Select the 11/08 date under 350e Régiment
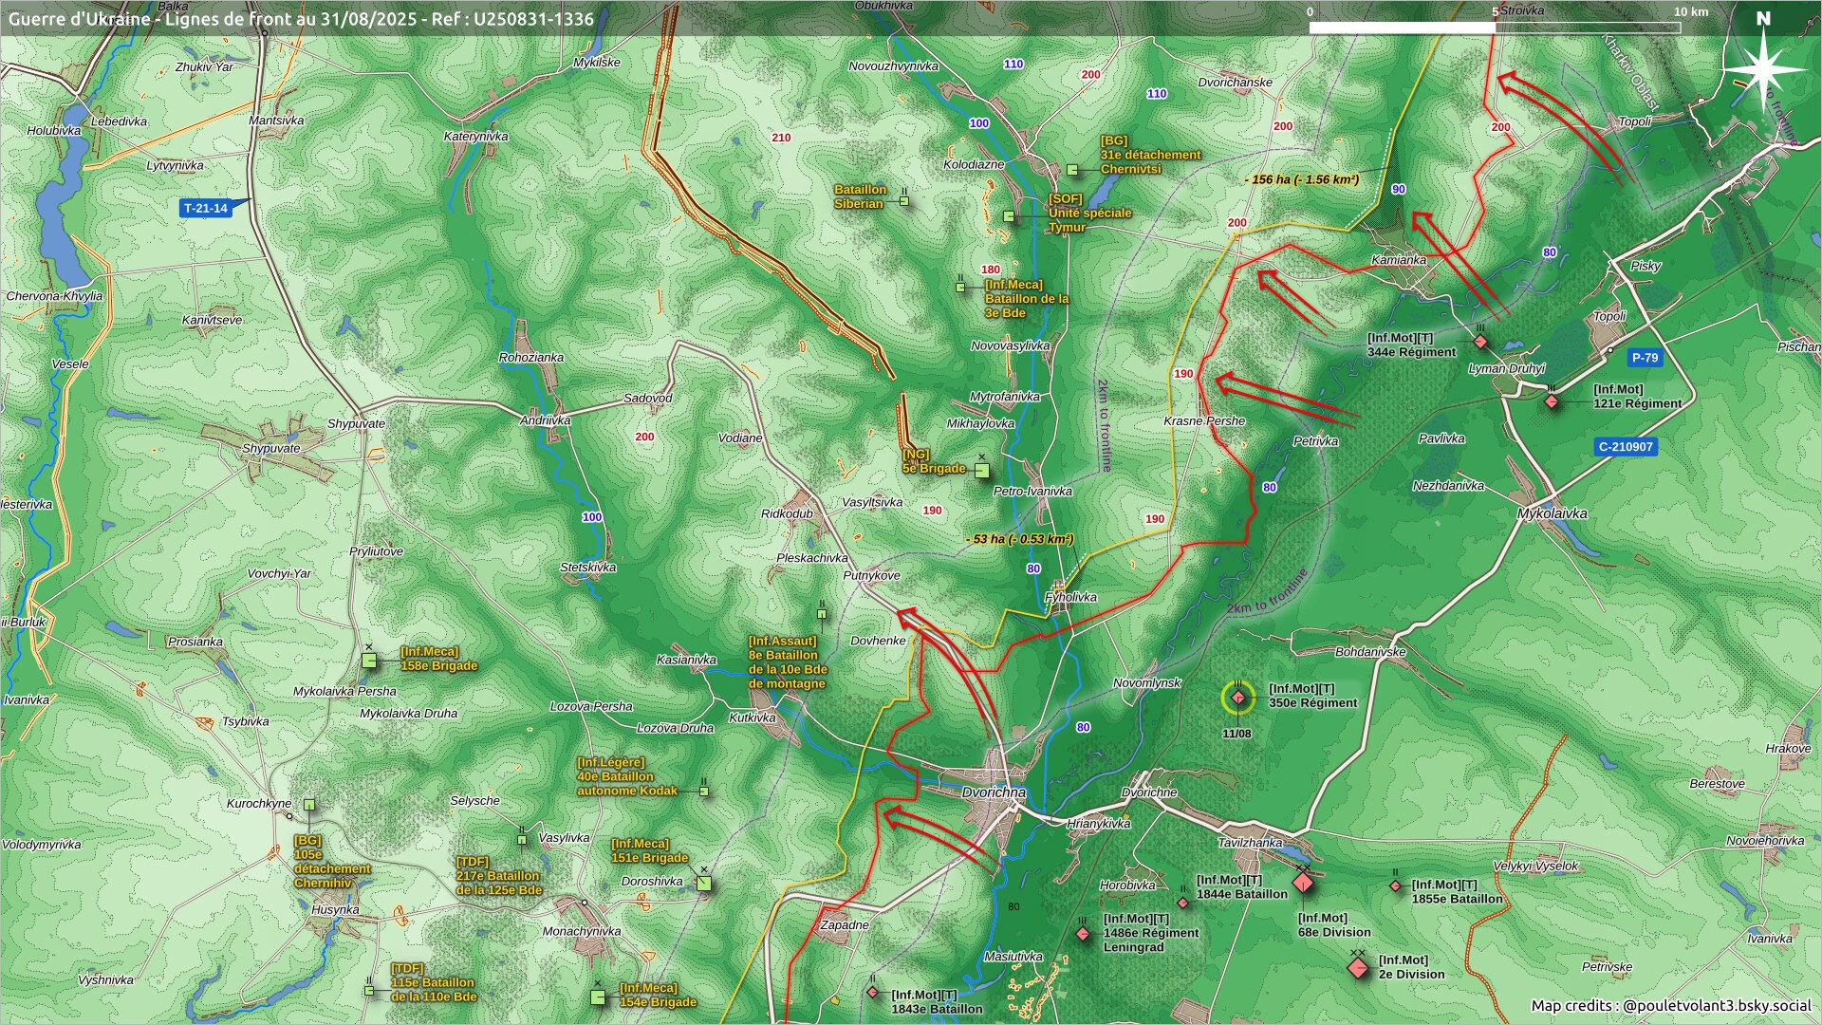 [x=1236, y=734]
